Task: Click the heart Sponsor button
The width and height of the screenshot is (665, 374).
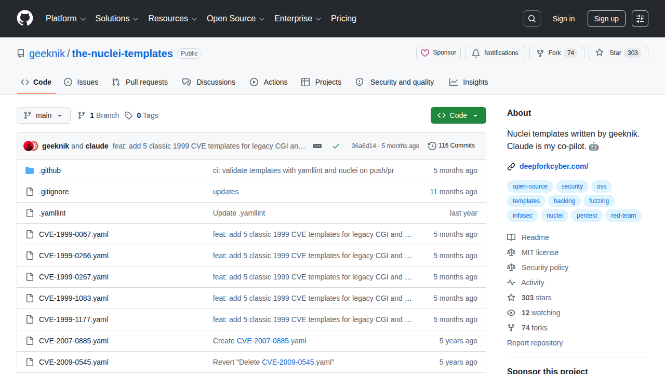Action: [438, 53]
